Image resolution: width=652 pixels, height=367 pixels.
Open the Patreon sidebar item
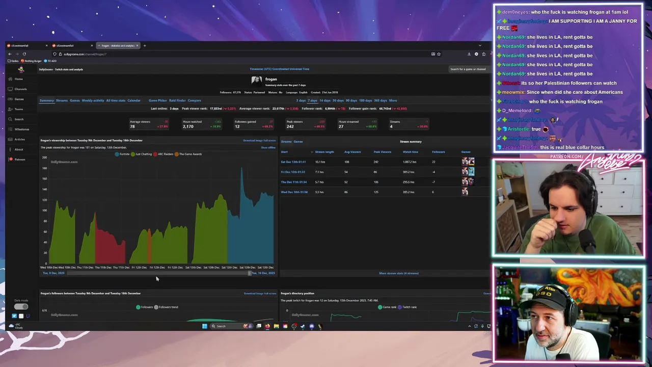coord(16,160)
